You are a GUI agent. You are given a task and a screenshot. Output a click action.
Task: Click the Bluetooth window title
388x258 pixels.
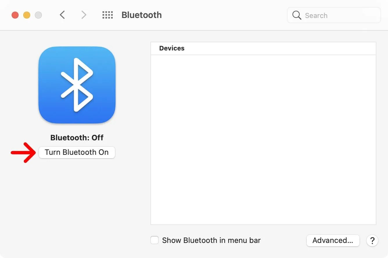[141, 15]
